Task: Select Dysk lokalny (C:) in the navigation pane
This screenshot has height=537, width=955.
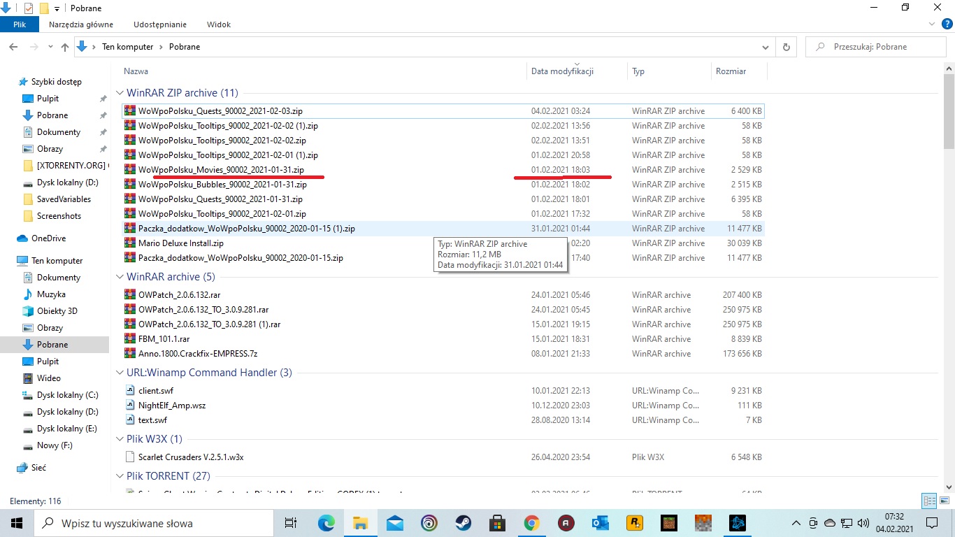Action: click(67, 395)
